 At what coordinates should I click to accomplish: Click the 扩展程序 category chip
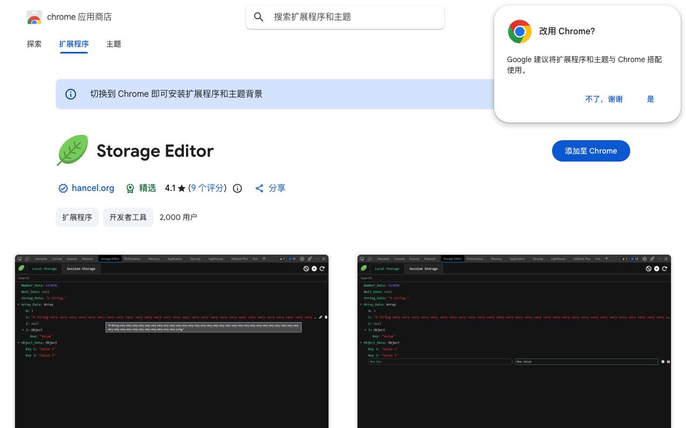77,217
